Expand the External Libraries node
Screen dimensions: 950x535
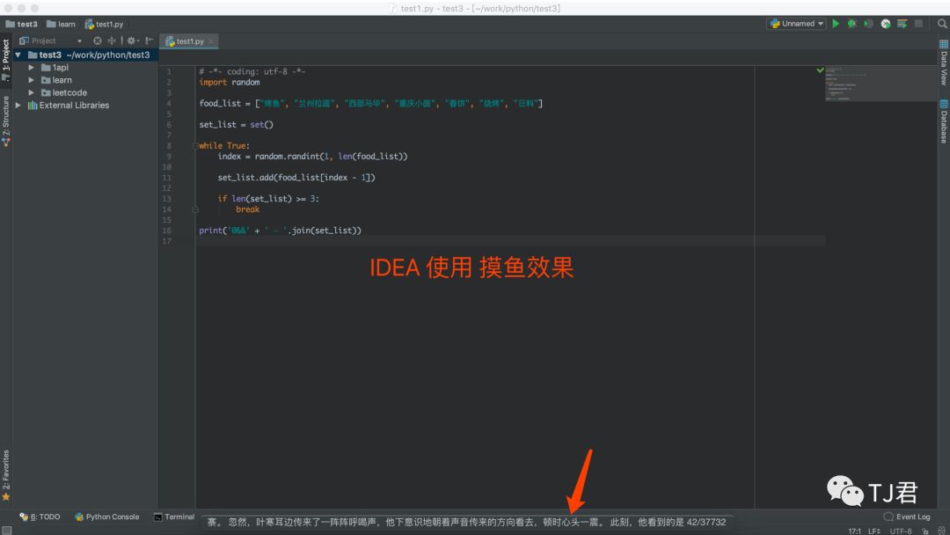pos(20,105)
